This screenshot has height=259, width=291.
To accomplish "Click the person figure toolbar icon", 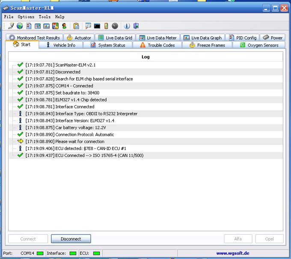I will click(x=64, y=26).
